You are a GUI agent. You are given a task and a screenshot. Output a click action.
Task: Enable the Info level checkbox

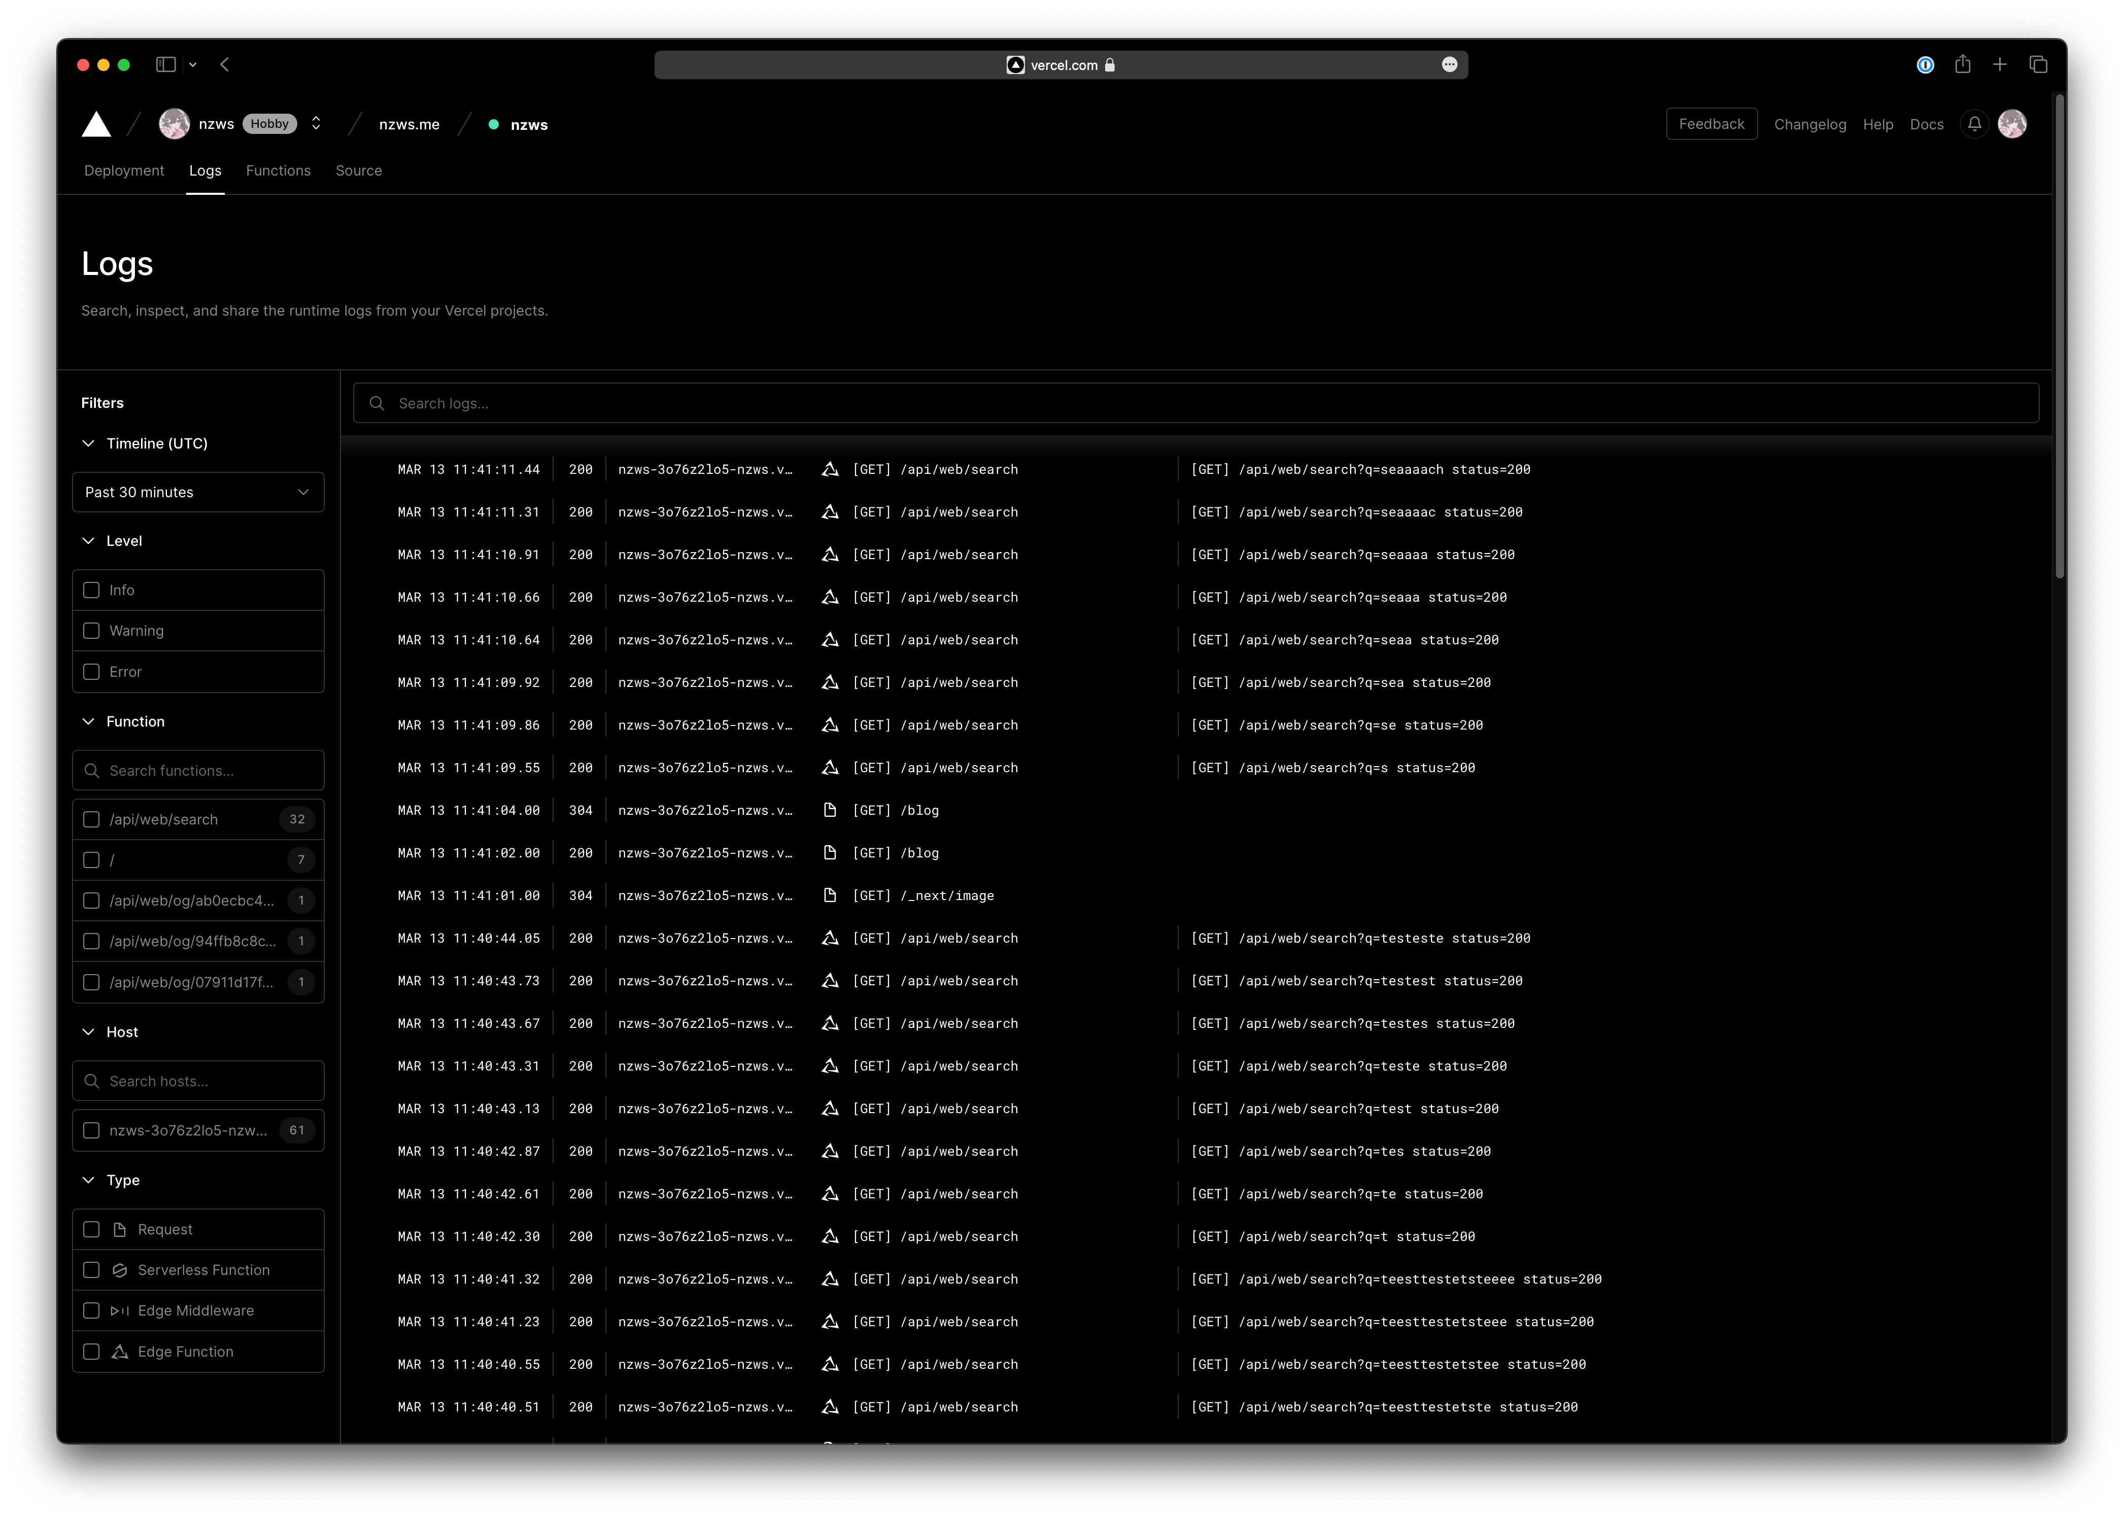92,590
